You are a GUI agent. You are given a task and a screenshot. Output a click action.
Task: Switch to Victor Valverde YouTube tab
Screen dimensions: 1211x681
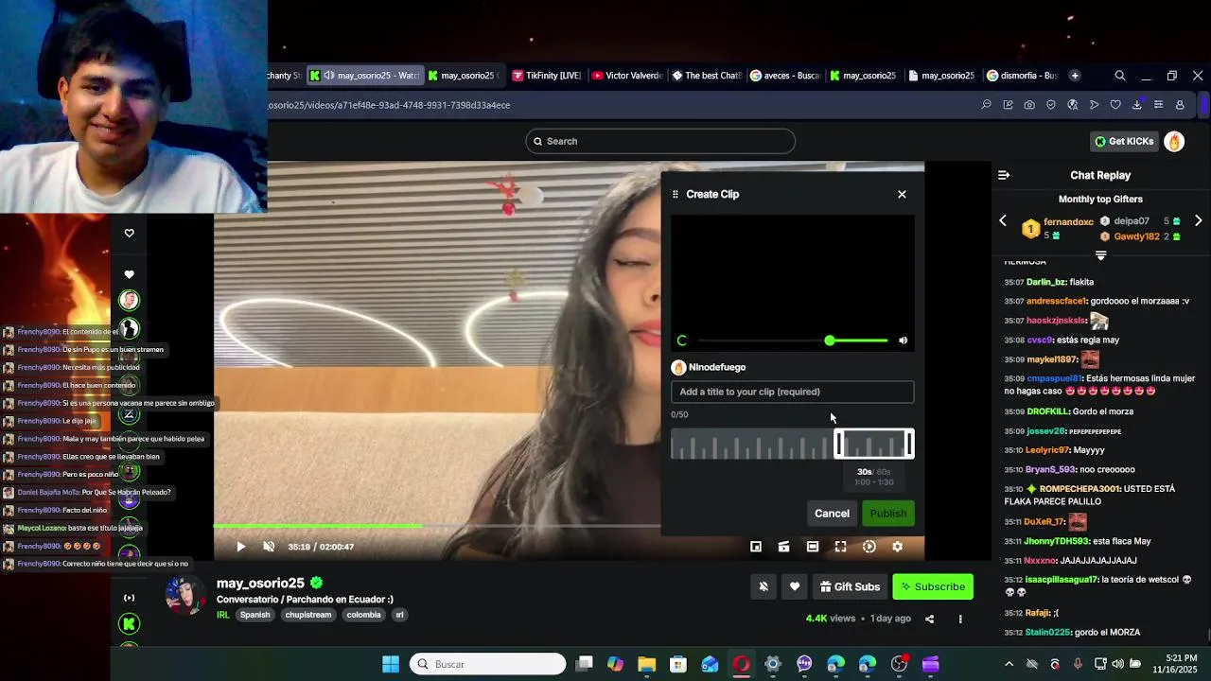click(x=625, y=76)
